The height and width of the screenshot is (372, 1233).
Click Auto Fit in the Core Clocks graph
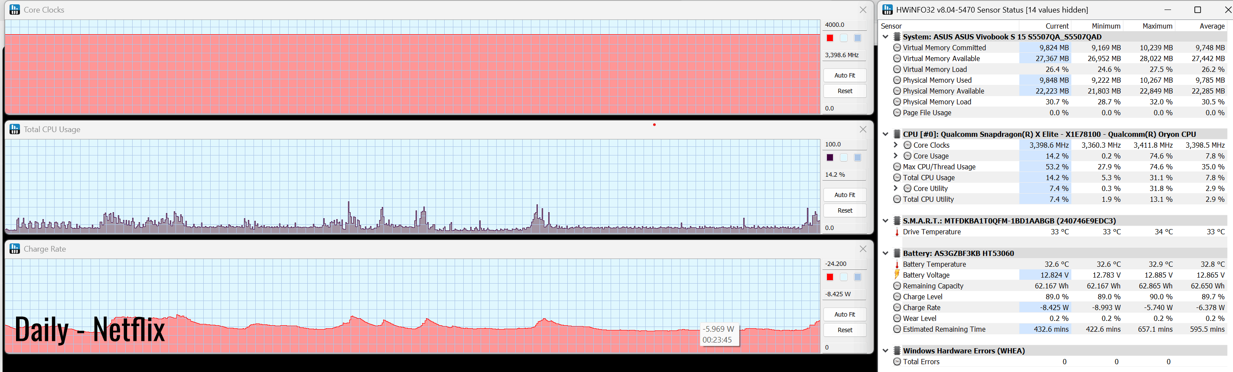pyautogui.click(x=845, y=75)
